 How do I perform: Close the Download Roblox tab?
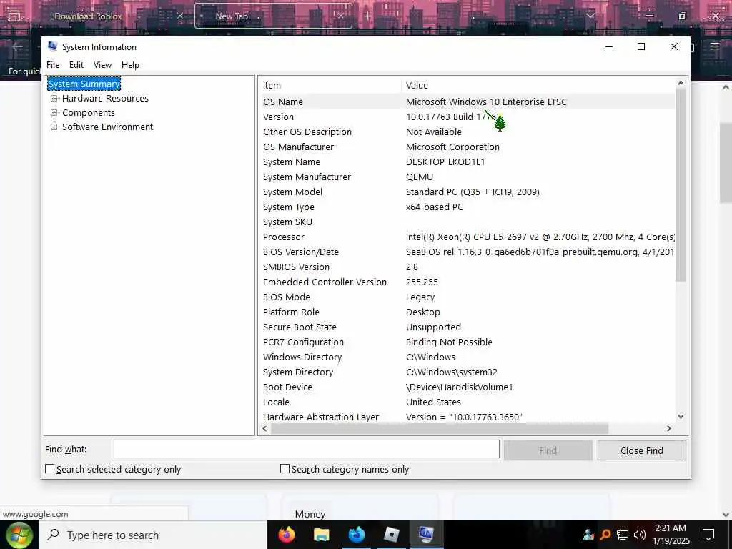[180, 16]
